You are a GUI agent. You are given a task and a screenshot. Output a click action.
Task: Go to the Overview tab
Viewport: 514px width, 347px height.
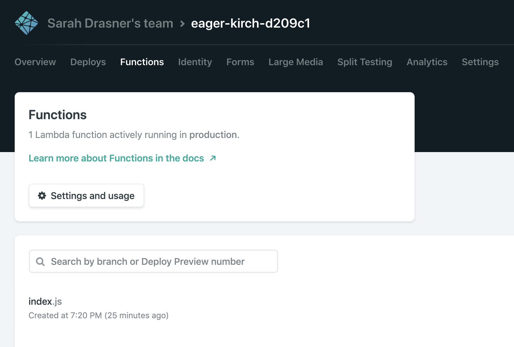pos(35,62)
